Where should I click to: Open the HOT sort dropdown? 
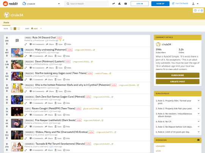point(36,29)
